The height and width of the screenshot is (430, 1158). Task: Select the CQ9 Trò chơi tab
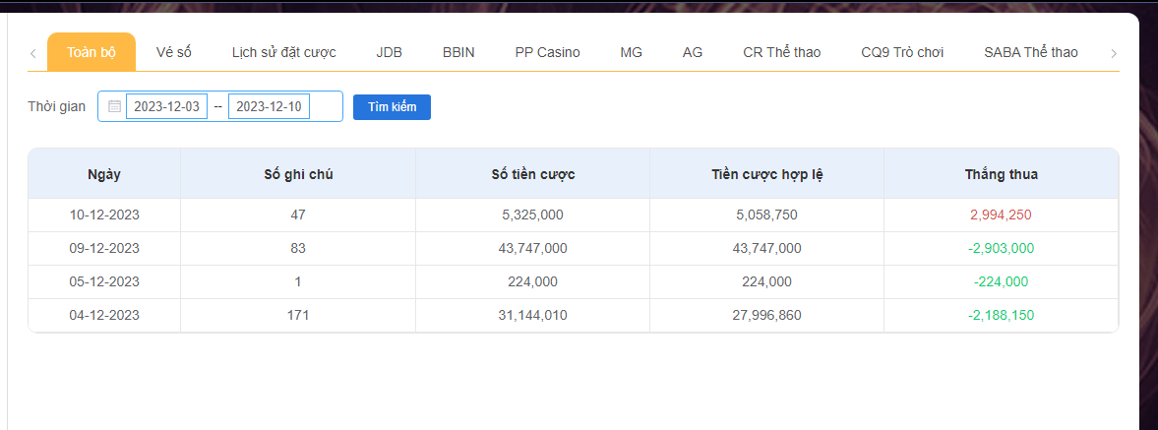point(902,52)
